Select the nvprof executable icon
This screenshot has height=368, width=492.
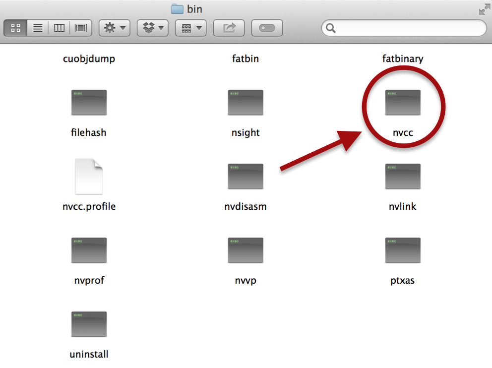coord(89,250)
